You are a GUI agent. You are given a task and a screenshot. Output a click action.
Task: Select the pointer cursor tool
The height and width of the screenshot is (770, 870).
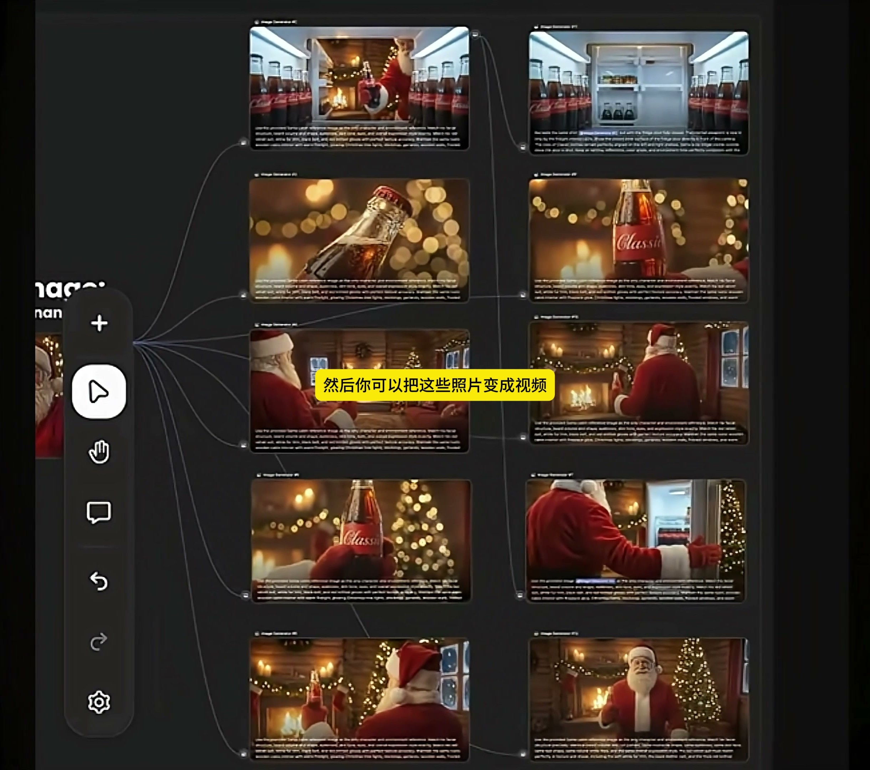pyautogui.click(x=99, y=391)
